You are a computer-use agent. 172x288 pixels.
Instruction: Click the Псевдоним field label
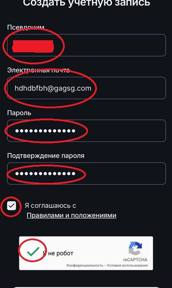coord(25,27)
